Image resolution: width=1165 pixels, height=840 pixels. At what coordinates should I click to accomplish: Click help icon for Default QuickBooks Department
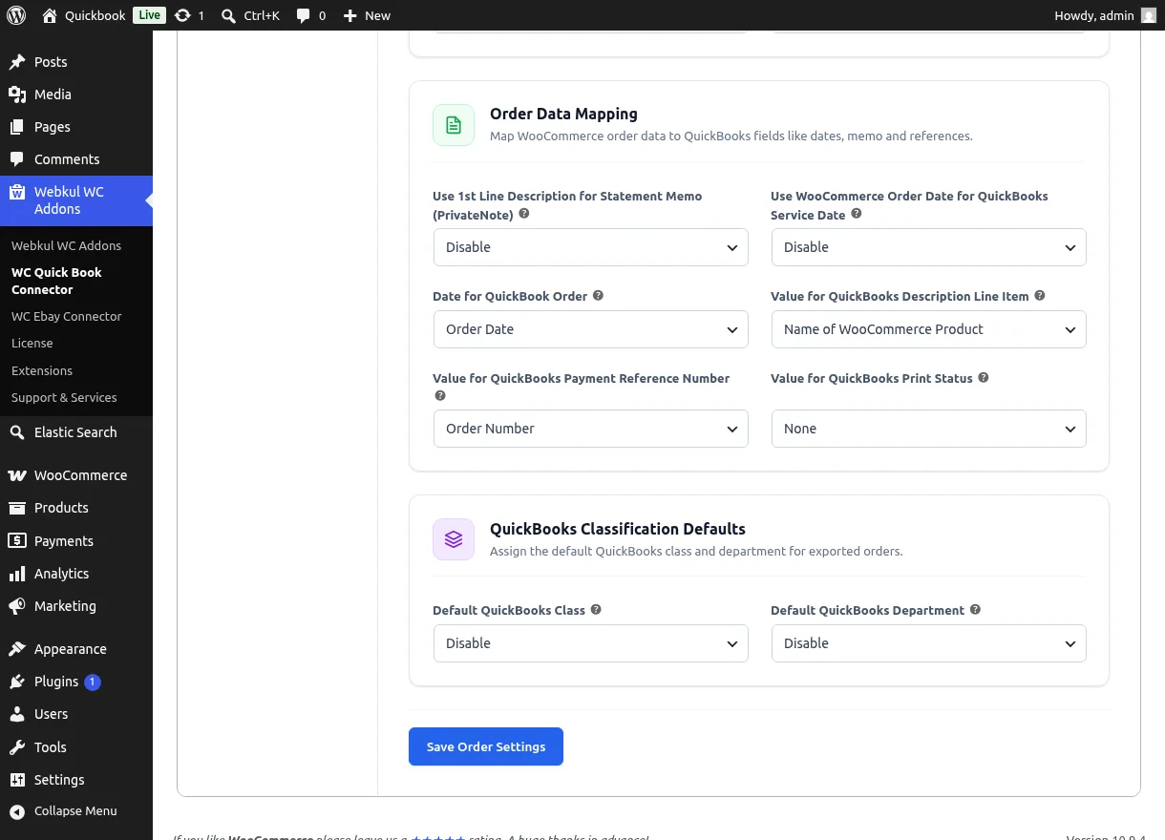[x=976, y=609]
